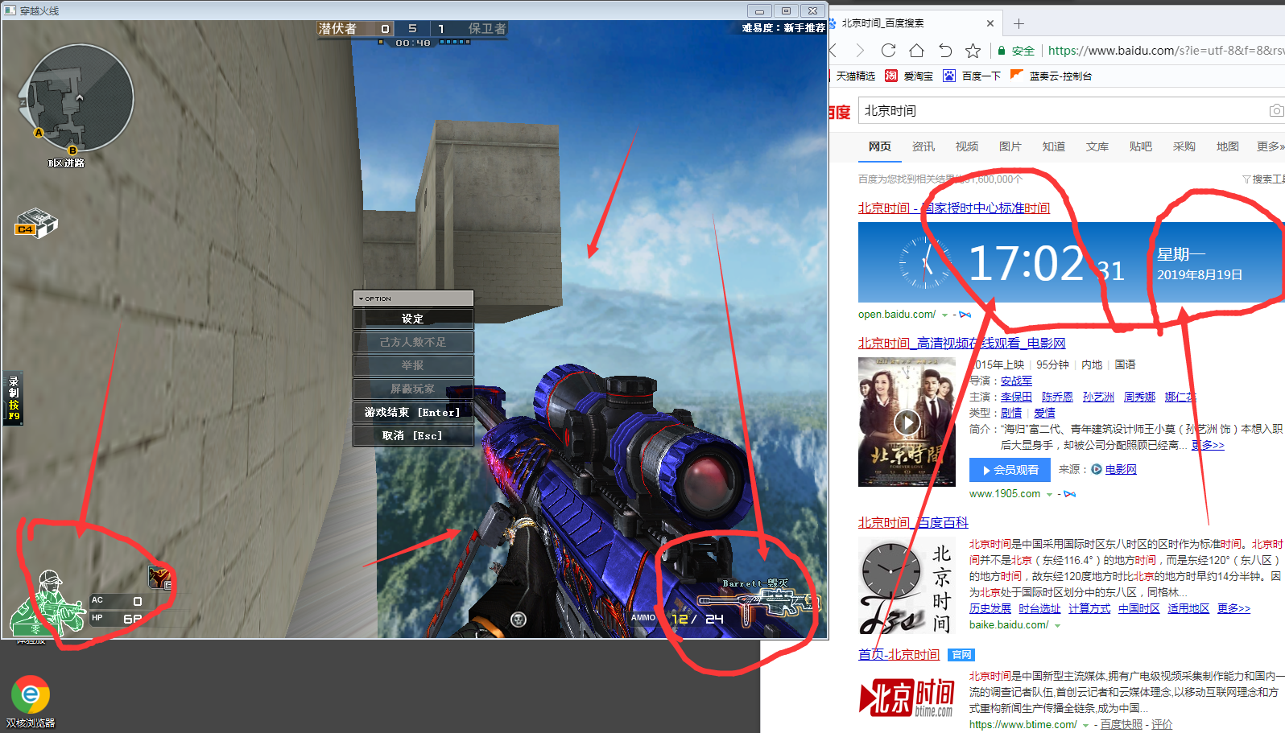This screenshot has width=1285, height=733.
Task: Expand the arrow next to www.btime.com
Action: 1085,725
